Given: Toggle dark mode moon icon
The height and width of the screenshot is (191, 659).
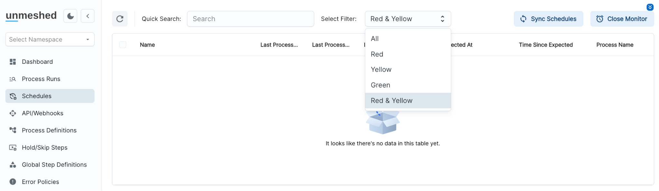Looking at the screenshot, I should click(x=70, y=16).
